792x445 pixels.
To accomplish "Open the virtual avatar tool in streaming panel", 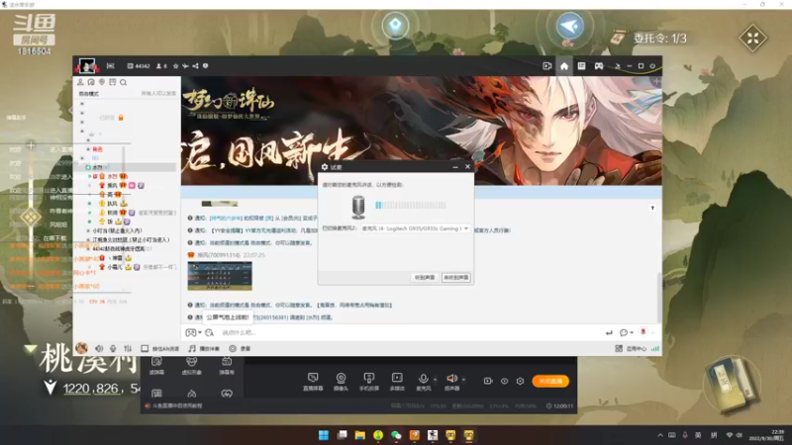I will tap(191, 366).
